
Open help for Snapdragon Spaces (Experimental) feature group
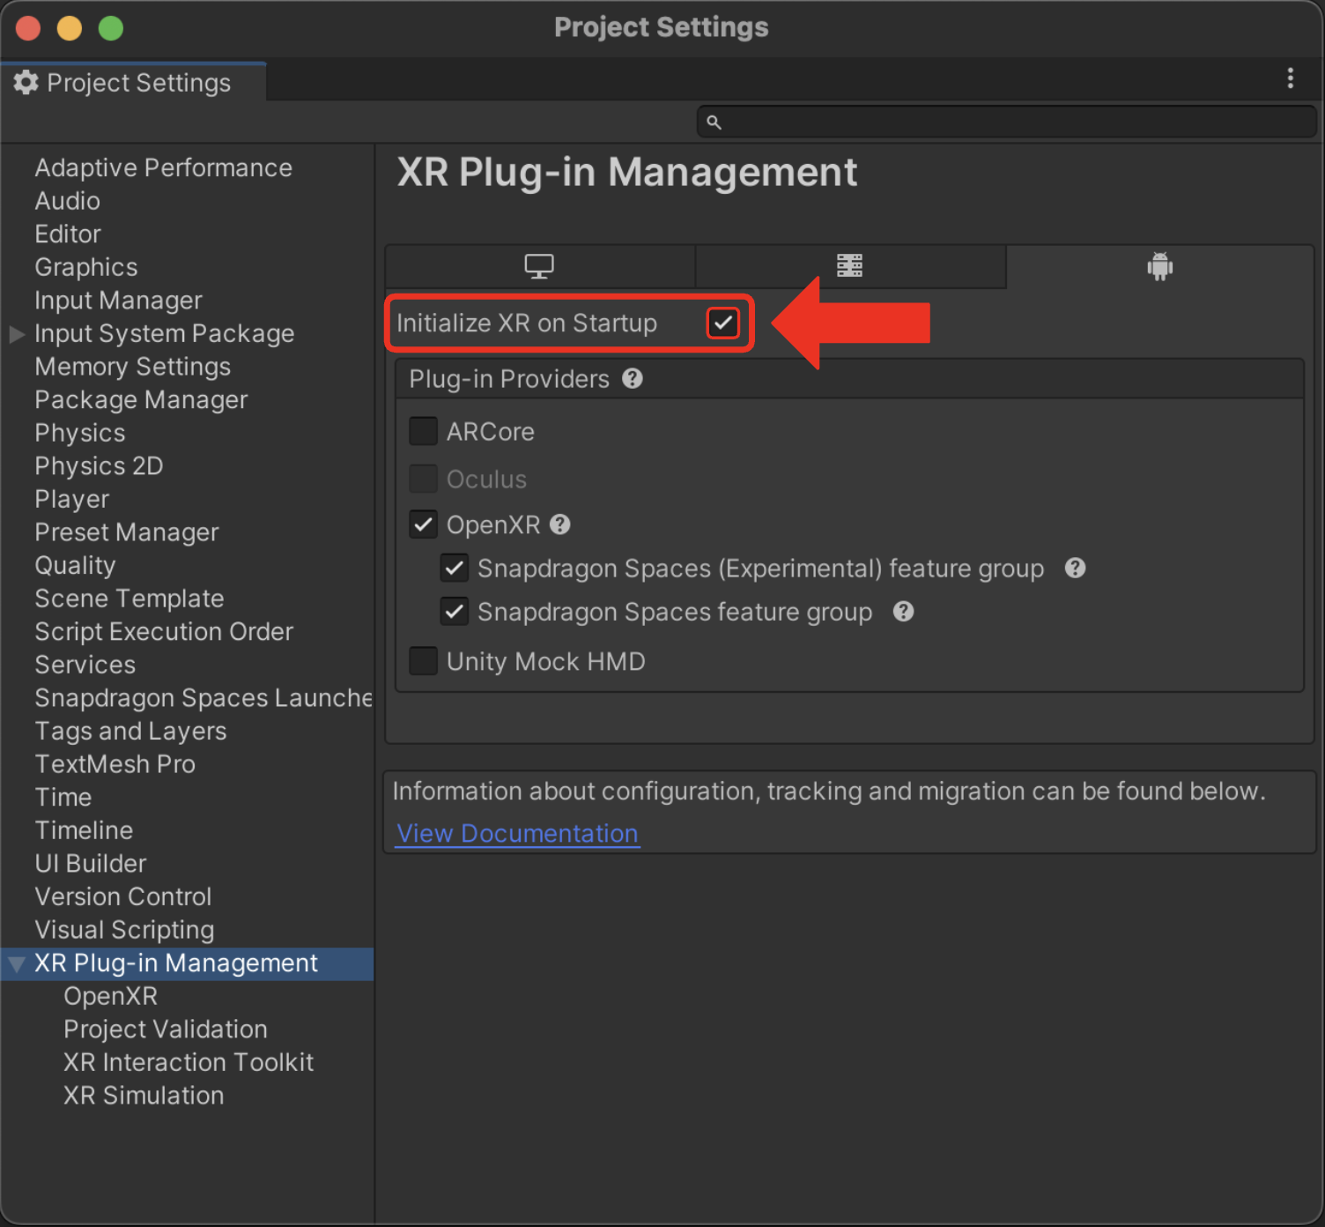click(x=1075, y=568)
